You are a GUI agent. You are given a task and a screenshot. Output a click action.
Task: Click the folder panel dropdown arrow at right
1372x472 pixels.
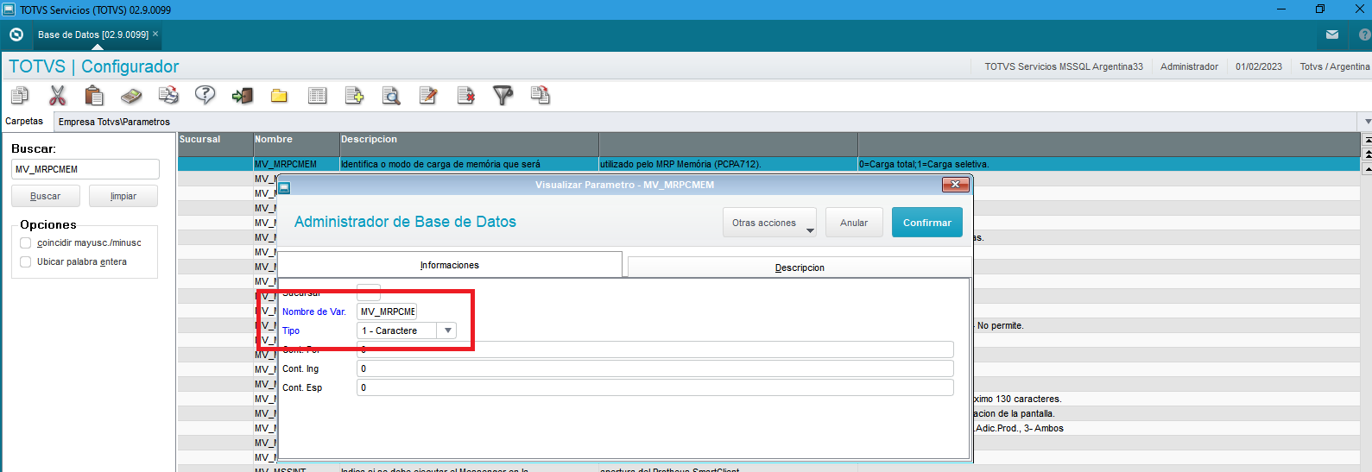point(1367,122)
